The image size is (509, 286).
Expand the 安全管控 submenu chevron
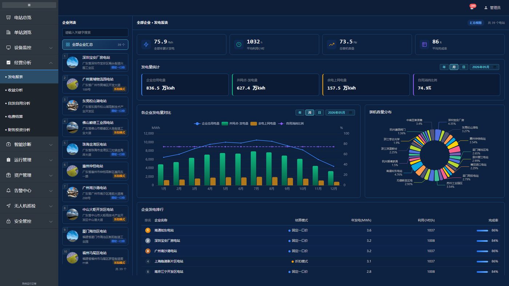pyautogui.click(x=51, y=221)
